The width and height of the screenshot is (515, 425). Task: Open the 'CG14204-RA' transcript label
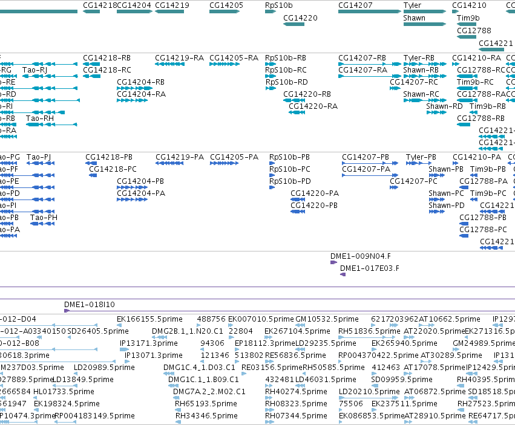tap(141, 94)
